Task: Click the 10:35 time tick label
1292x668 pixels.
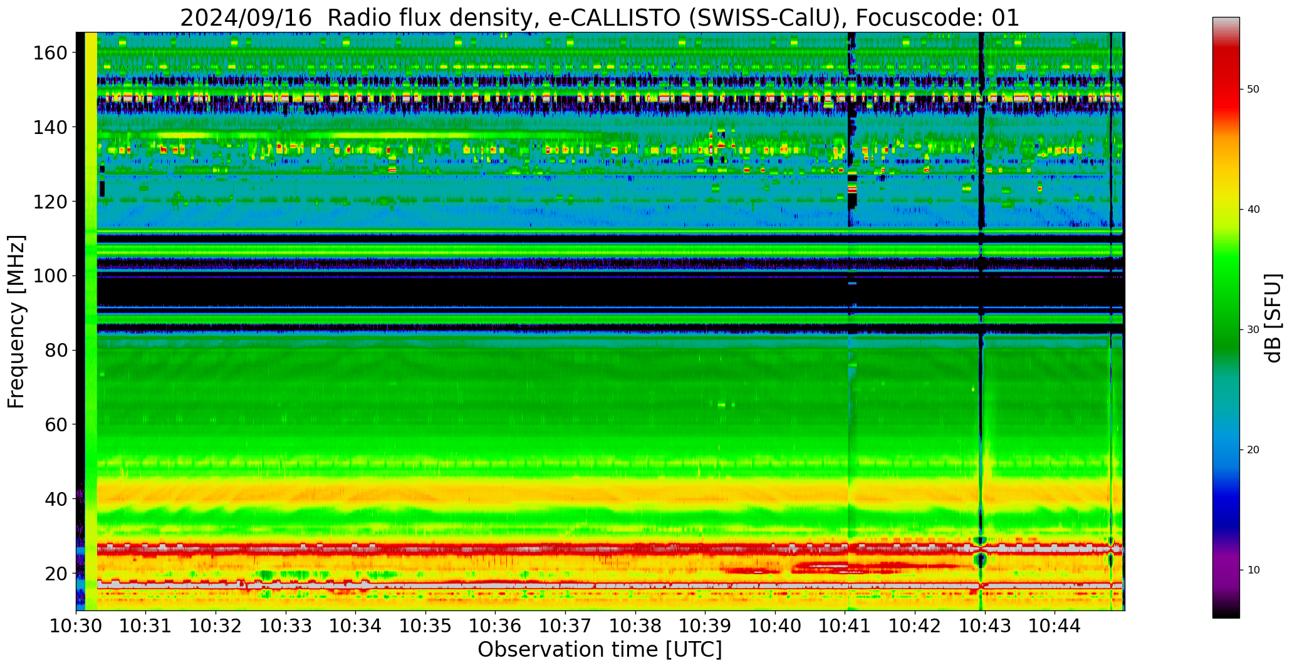Action: coord(425,625)
